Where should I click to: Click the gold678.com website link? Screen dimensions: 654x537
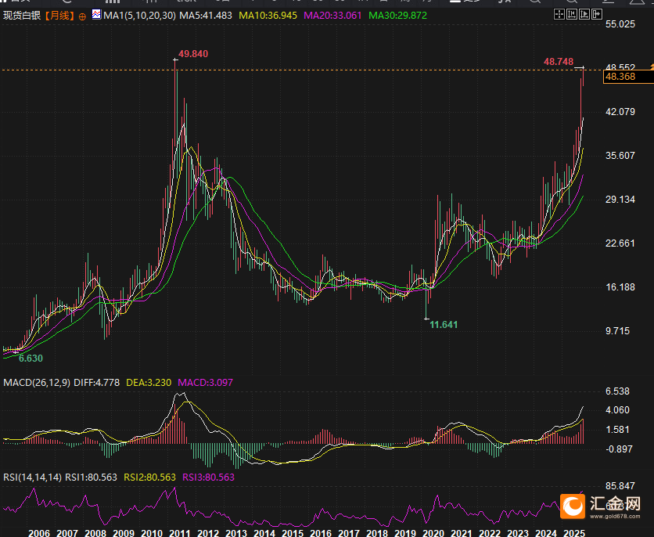[x=613, y=517]
